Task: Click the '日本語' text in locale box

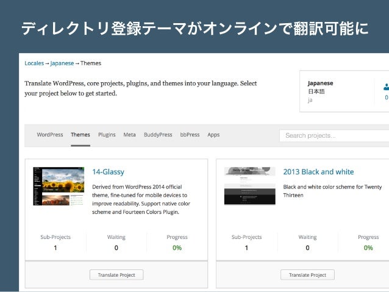Action: pos(316,91)
